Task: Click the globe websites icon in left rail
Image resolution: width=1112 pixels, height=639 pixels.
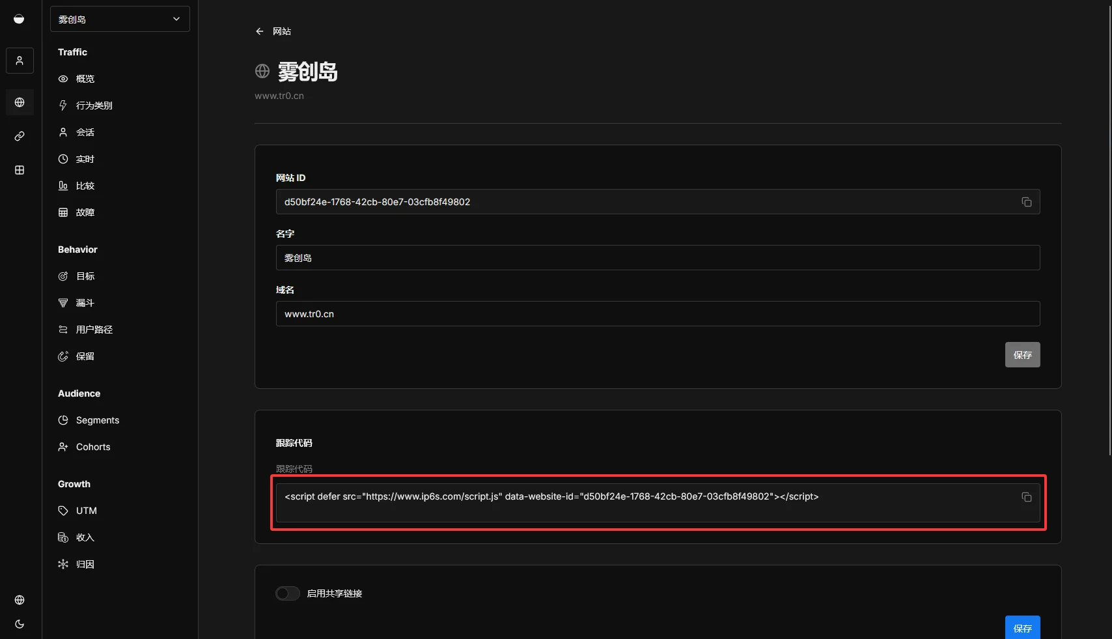Action: point(20,102)
